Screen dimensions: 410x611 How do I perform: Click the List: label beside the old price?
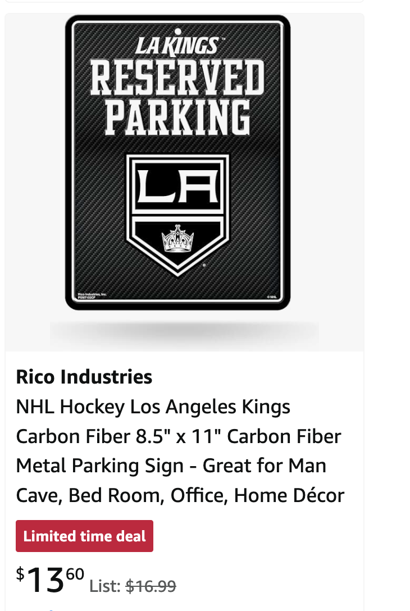coord(105,586)
